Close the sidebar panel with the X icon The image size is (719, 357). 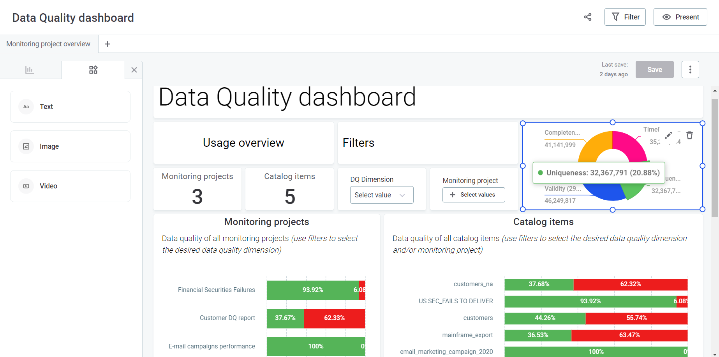pos(134,70)
